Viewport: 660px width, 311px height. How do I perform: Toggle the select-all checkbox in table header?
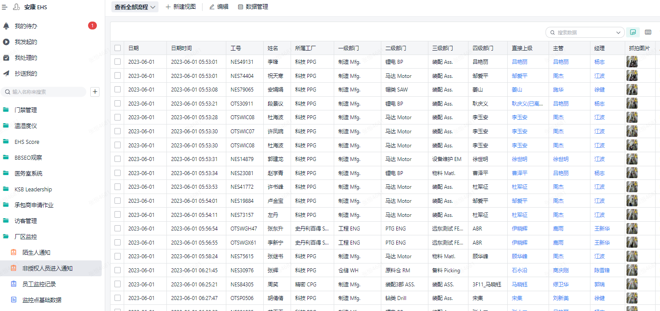pos(118,48)
